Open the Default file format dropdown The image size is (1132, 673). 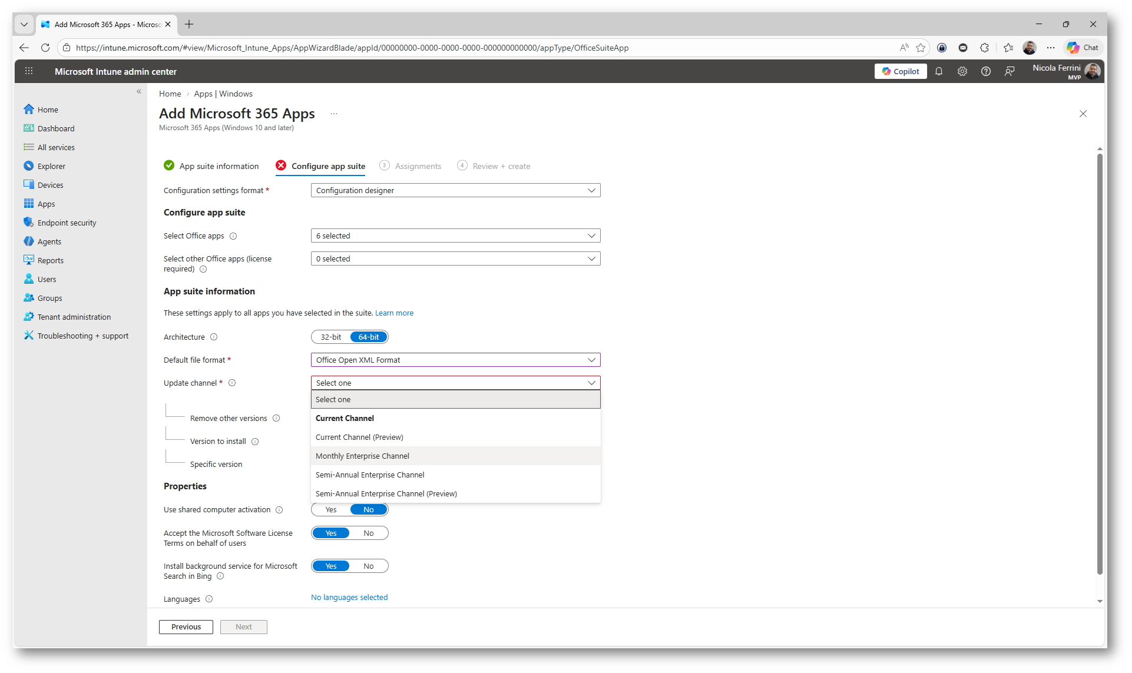[x=455, y=360]
